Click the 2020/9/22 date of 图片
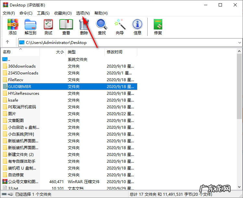The image size is (243, 198). tap(120, 114)
